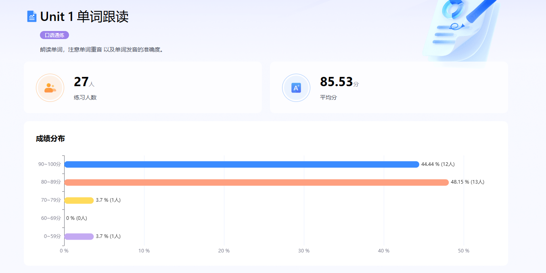
Task: Click the 27 人 practice count number
Action: pyautogui.click(x=84, y=82)
